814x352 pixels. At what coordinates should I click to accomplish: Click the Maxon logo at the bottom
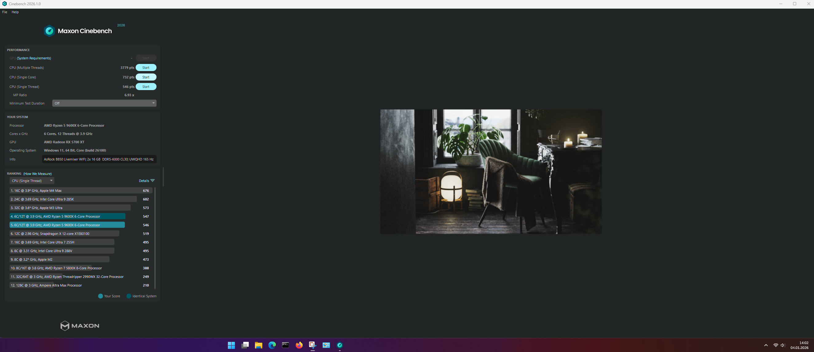pos(80,326)
